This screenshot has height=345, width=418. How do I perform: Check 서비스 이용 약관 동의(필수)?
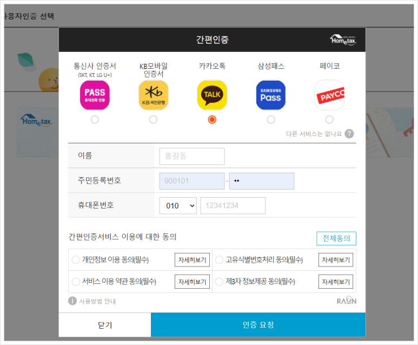pos(76,282)
